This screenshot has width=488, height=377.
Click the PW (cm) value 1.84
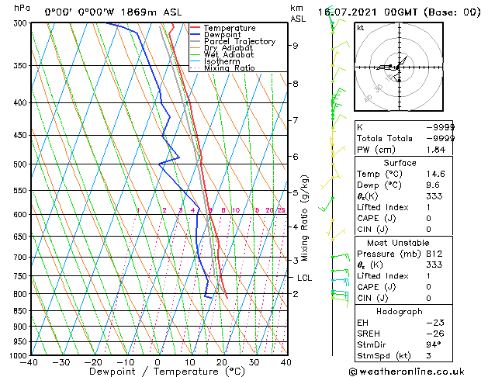tap(436, 150)
